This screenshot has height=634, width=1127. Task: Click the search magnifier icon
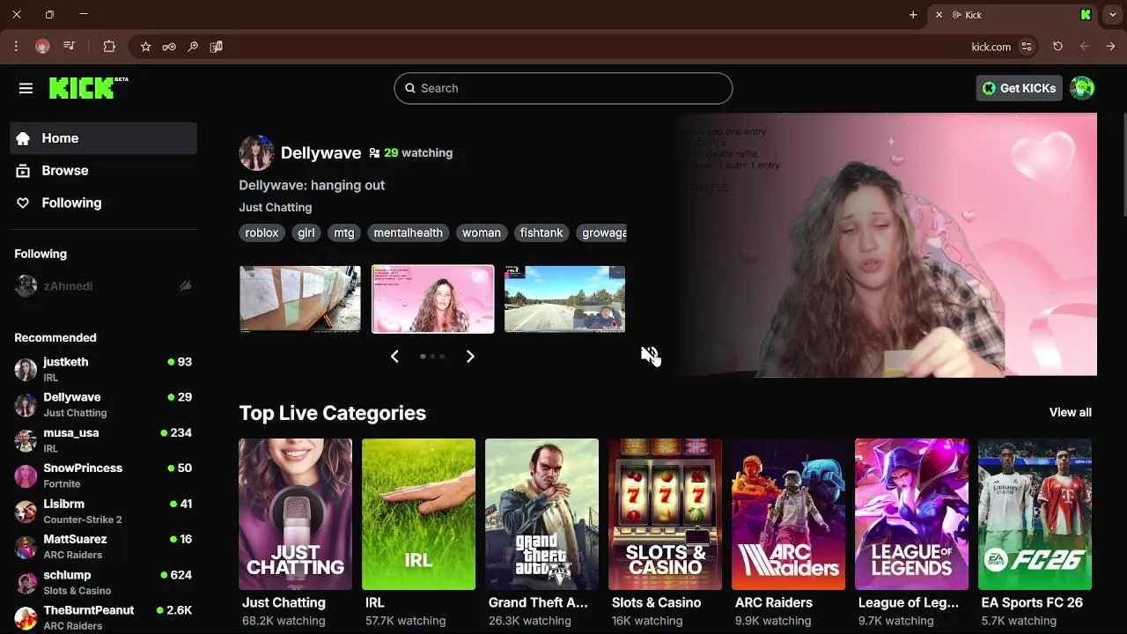(x=409, y=88)
